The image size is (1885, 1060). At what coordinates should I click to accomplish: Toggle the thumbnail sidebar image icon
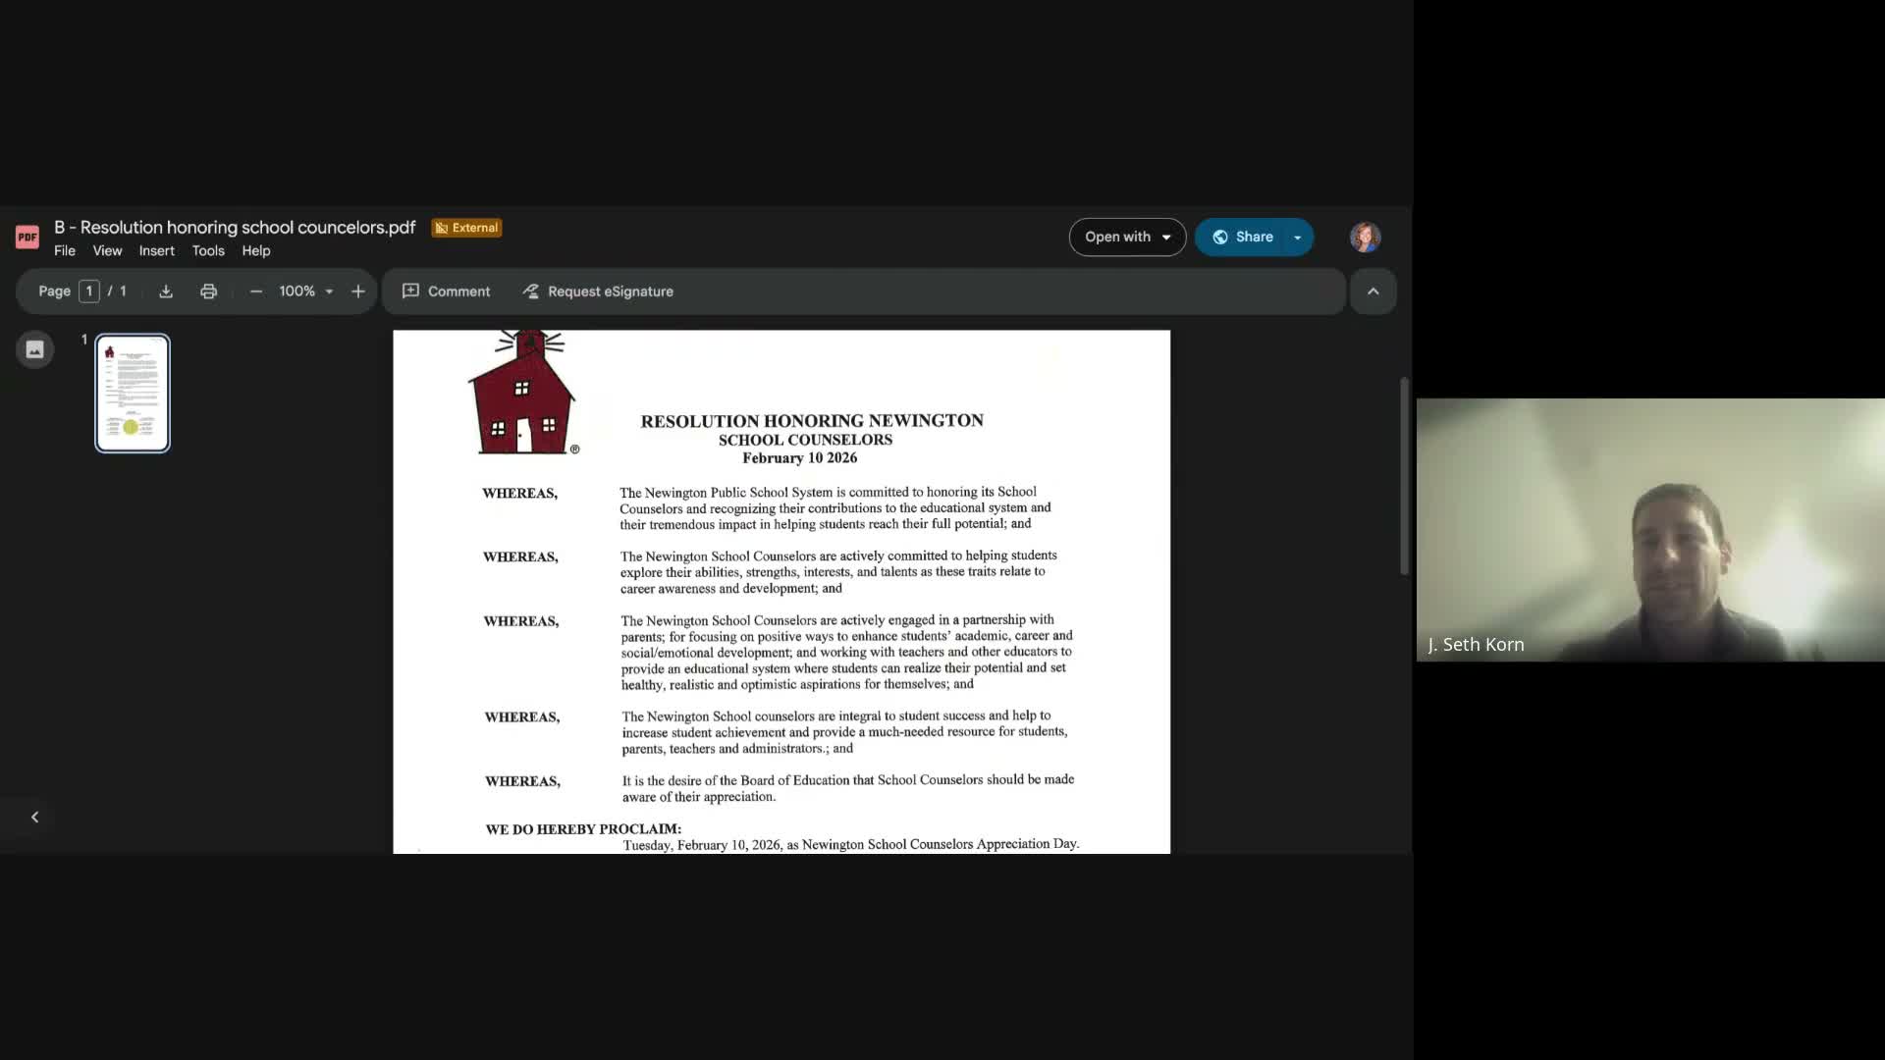coord(35,349)
